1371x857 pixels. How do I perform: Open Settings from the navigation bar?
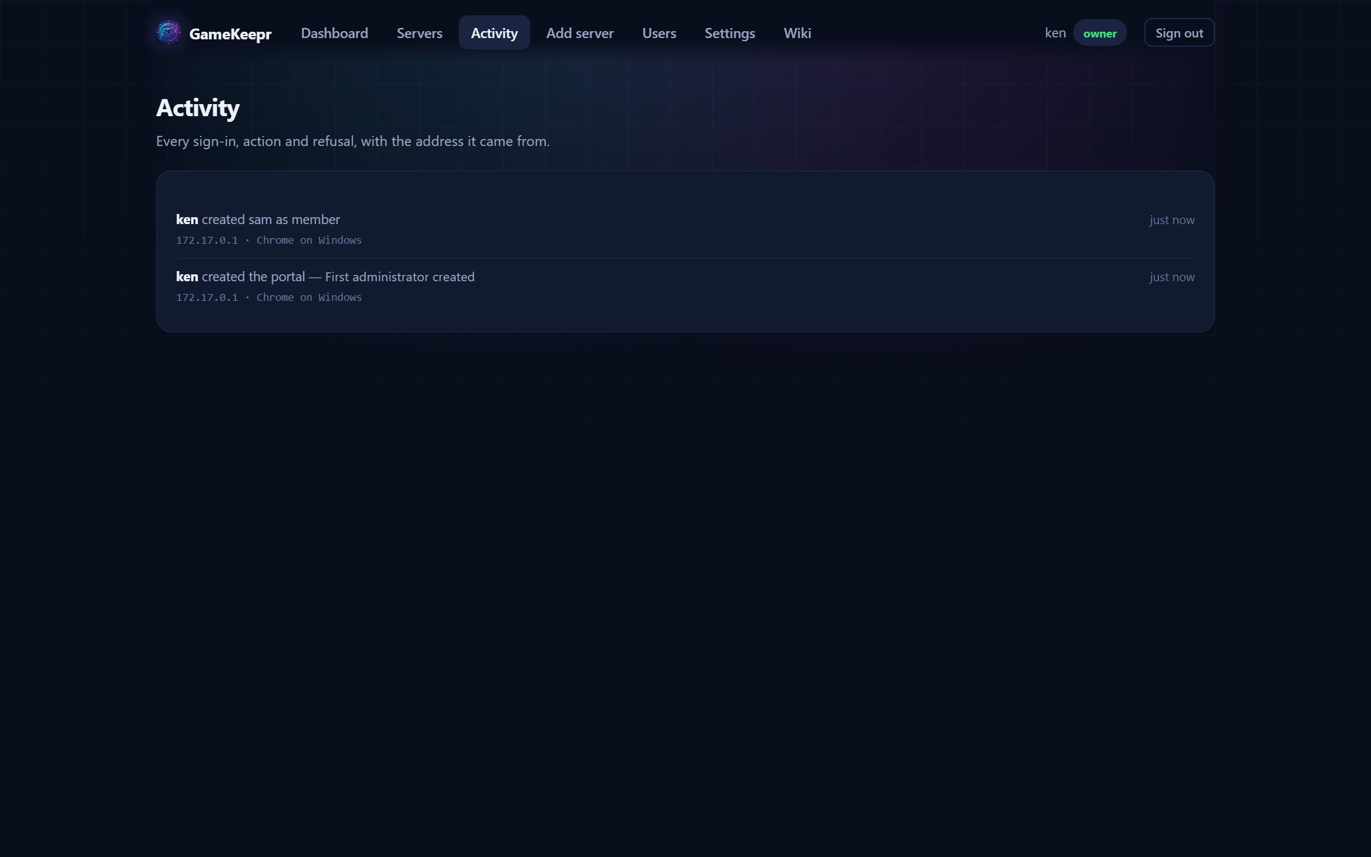tap(730, 33)
